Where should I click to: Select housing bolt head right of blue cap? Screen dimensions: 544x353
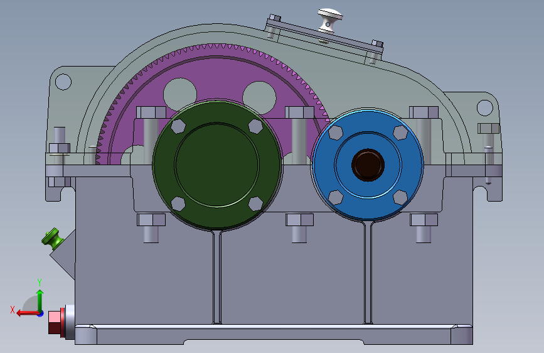pos(424,112)
